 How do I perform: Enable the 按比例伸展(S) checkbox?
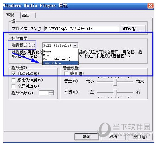point(14,80)
